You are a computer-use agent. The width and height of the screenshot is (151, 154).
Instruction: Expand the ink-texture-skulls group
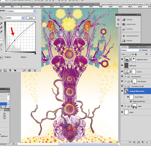click(126, 86)
